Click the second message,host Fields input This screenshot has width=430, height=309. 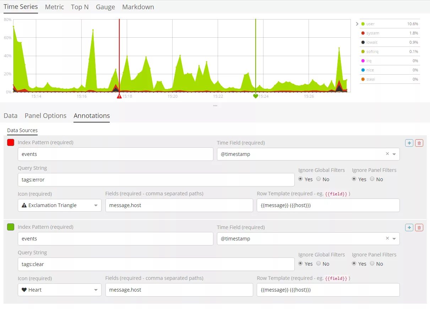tap(179, 290)
